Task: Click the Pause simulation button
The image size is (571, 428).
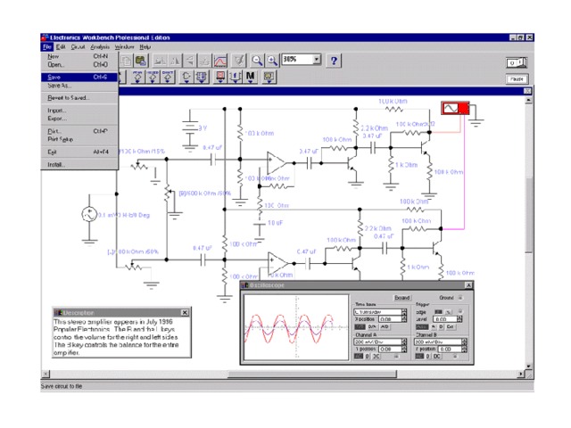Action: (517, 79)
